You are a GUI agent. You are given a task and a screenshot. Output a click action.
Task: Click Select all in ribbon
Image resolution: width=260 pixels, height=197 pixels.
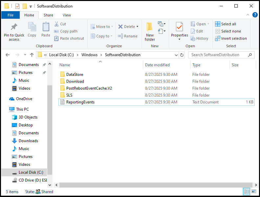[x=226, y=24]
